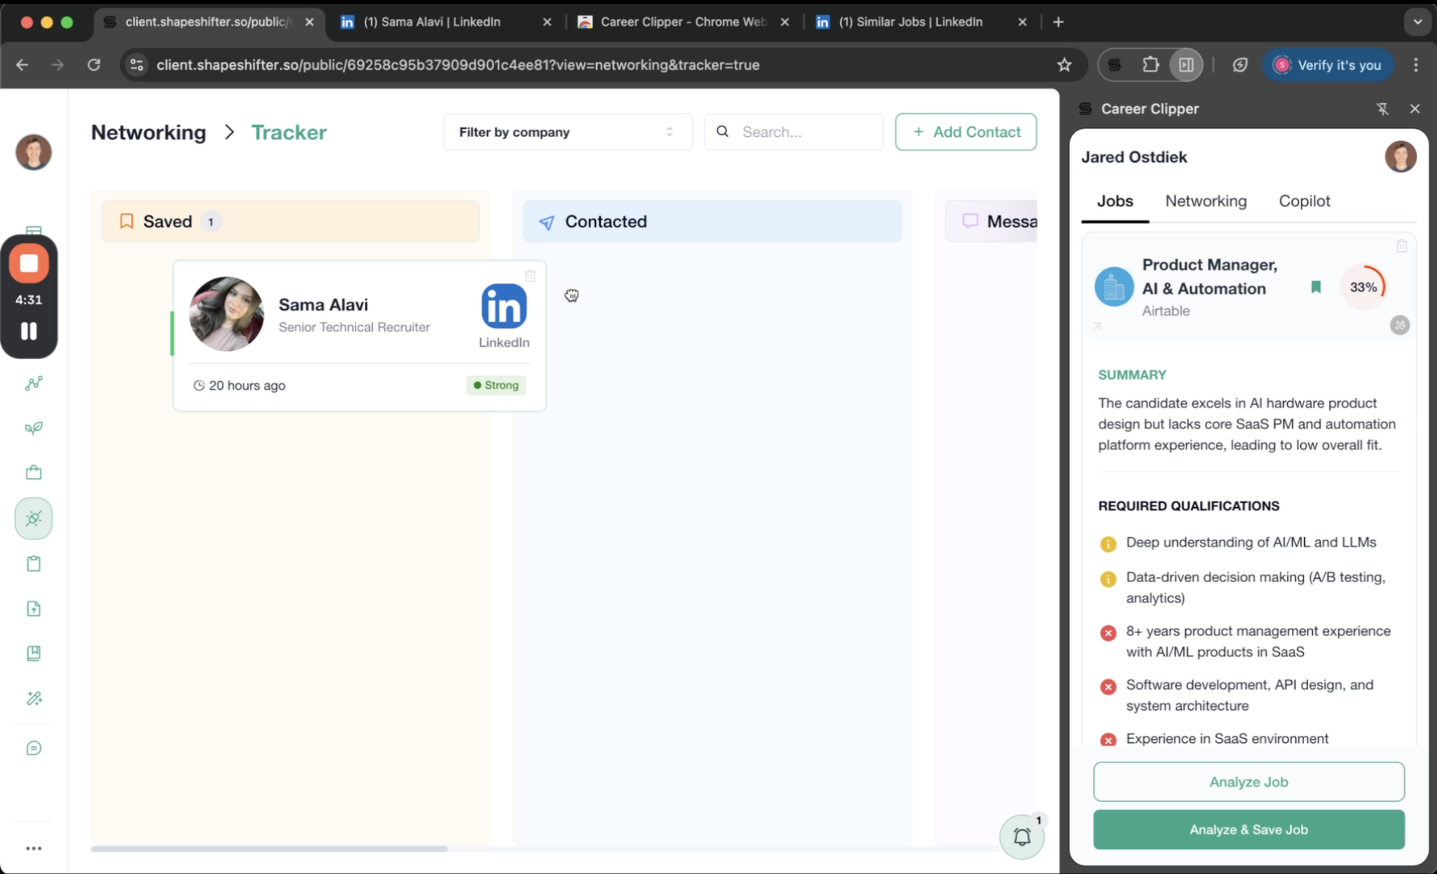Expand the Filter by company dropdown

click(x=567, y=132)
